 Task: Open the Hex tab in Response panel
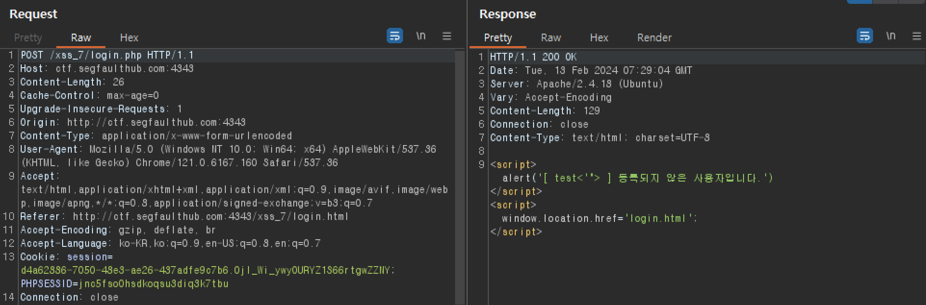599,37
